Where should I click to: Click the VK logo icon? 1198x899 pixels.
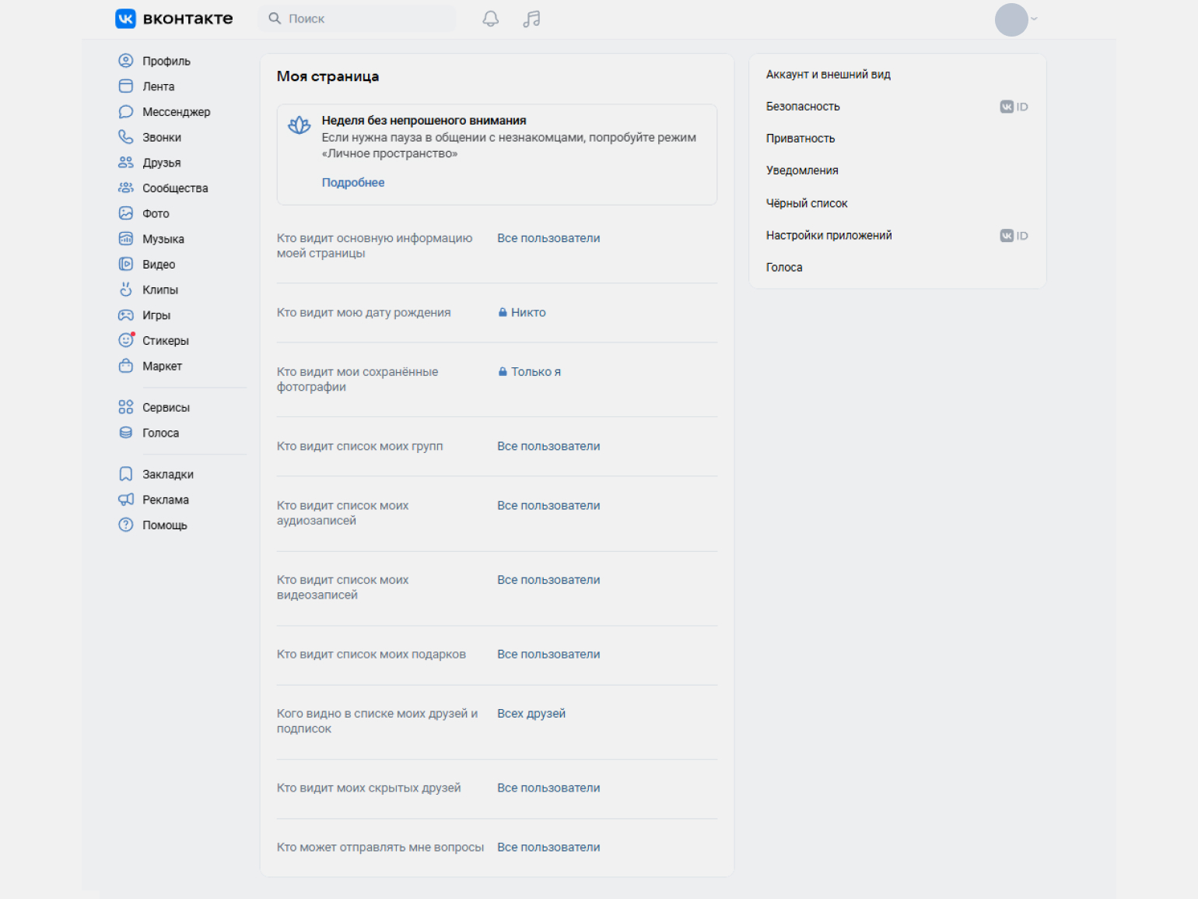pos(125,19)
